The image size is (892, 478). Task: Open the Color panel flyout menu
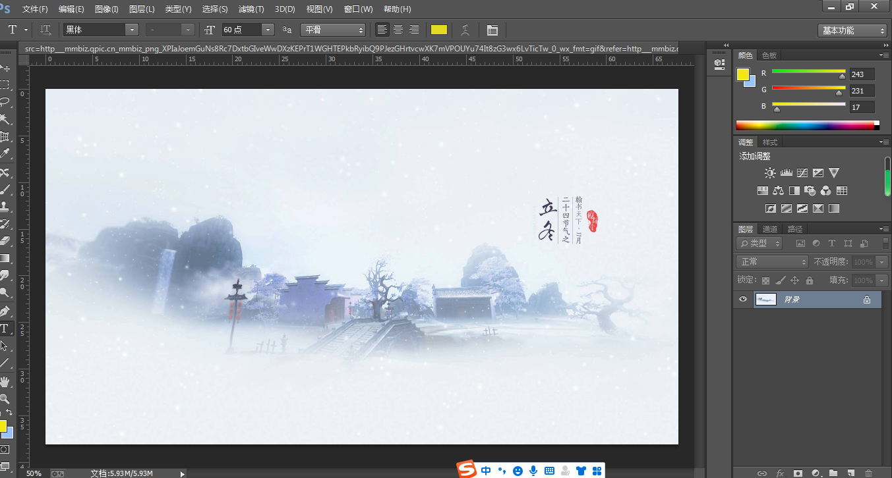pyautogui.click(x=884, y=55)
